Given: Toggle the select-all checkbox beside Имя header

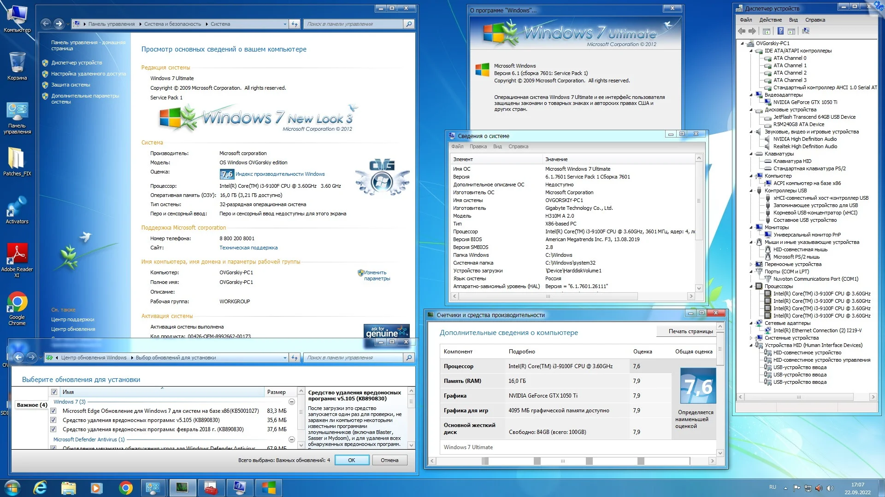Looking at the screenshot, I should pos(54,392).
